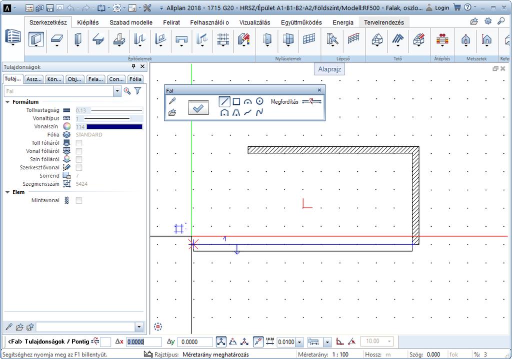Click the Átépítés conversion tool icon
The image size is (512, 359).
pyautogui.click(x=442, y=39)
